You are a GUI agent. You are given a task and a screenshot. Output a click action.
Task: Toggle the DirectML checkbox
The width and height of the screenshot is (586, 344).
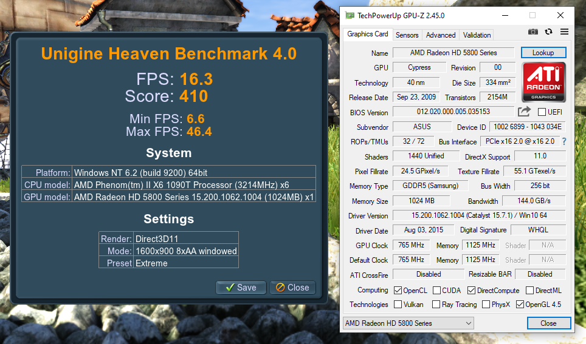[529, 290]
